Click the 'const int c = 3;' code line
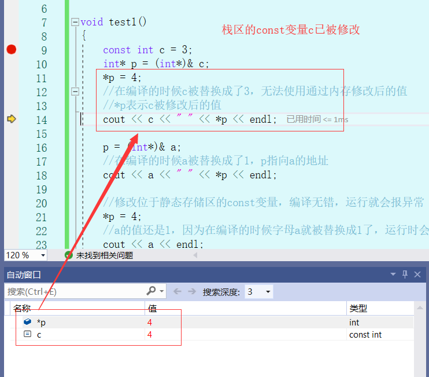This screenshot has width=429, height=377. click(147, 50)
